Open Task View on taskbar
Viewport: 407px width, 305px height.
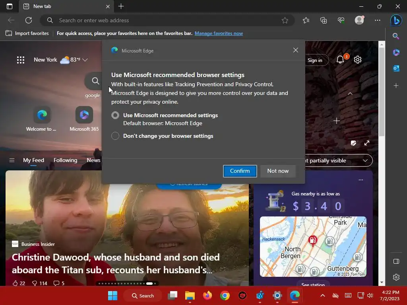coord(172,295)
